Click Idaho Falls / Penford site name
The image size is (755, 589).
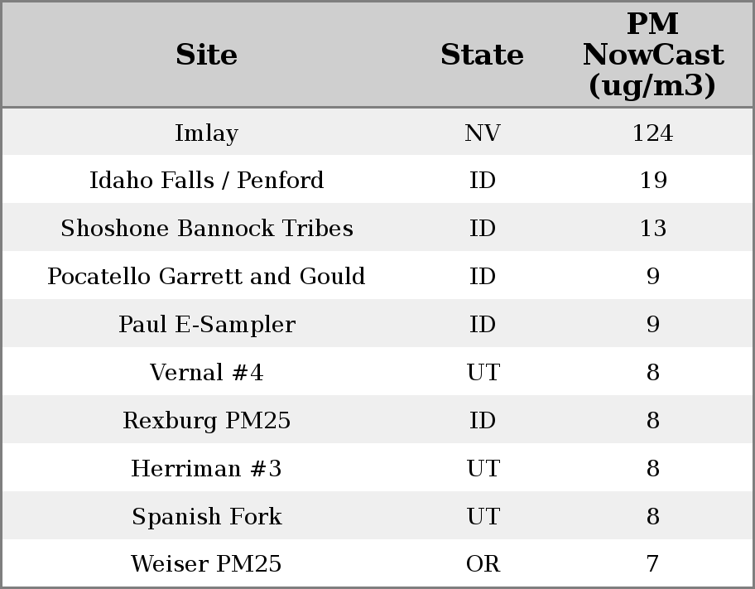206,181
